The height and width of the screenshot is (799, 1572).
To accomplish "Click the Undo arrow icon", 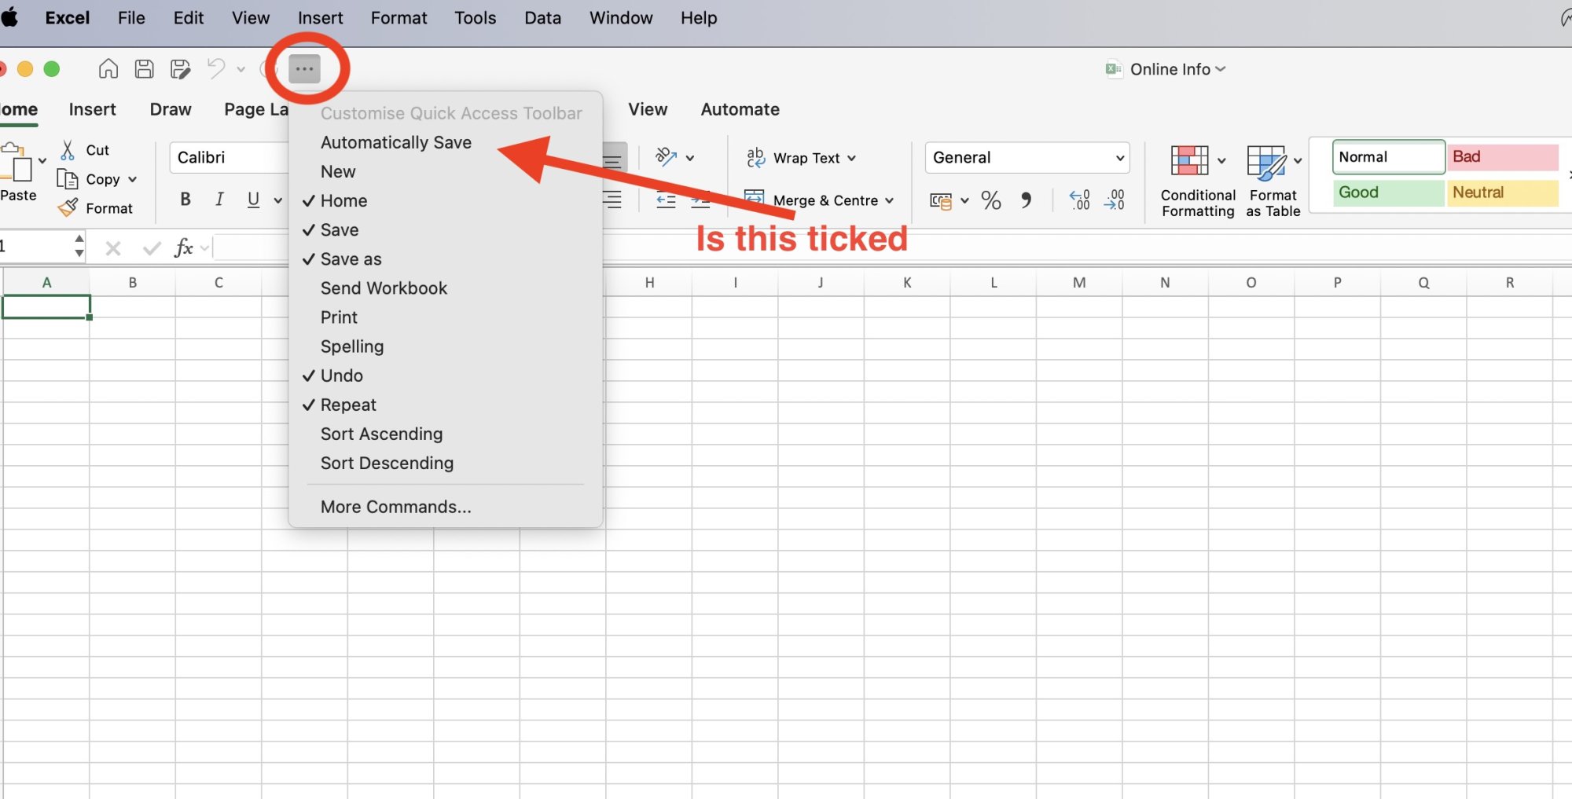I will coord(216,69).
